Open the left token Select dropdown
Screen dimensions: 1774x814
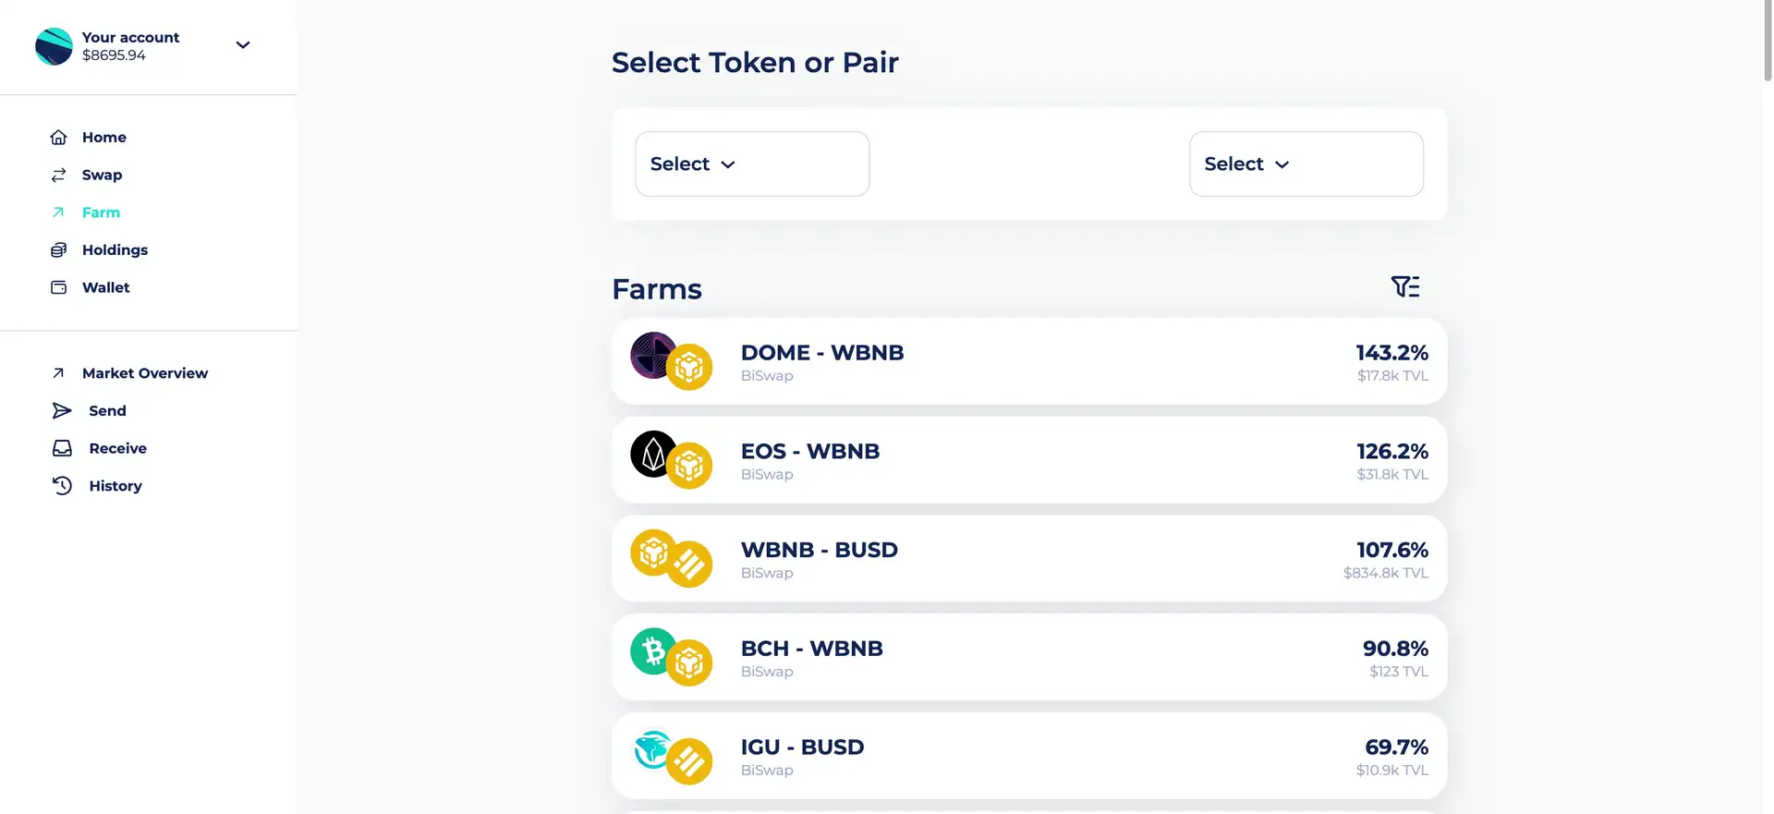[751, 164]
